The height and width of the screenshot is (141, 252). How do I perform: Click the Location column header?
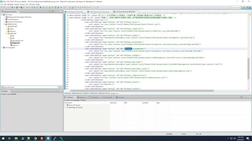[149, 103]
